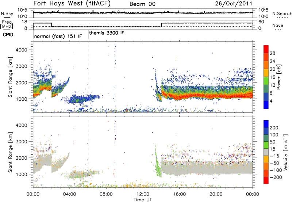Click the 12 tick on Power colorbar
This screenshot has width=292, height=202.
(x=272, y=85)
